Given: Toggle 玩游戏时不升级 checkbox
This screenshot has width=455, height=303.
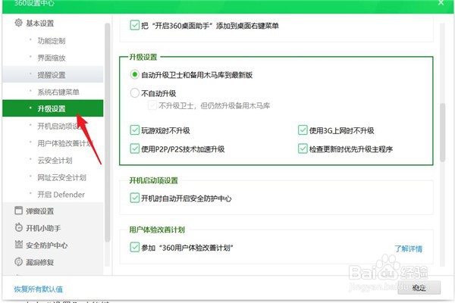Looking at the screenshot, I should [134, 130].
